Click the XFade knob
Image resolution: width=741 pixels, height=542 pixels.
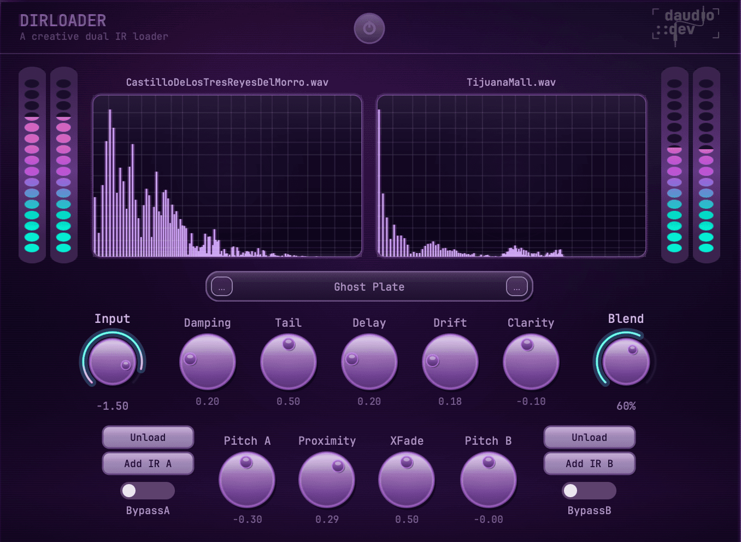[407, 480]
